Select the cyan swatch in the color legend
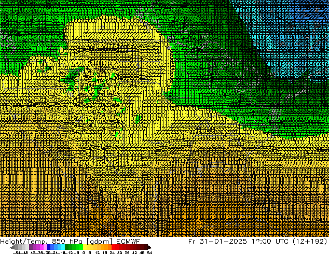329x254 pixels. click(63, 247)
